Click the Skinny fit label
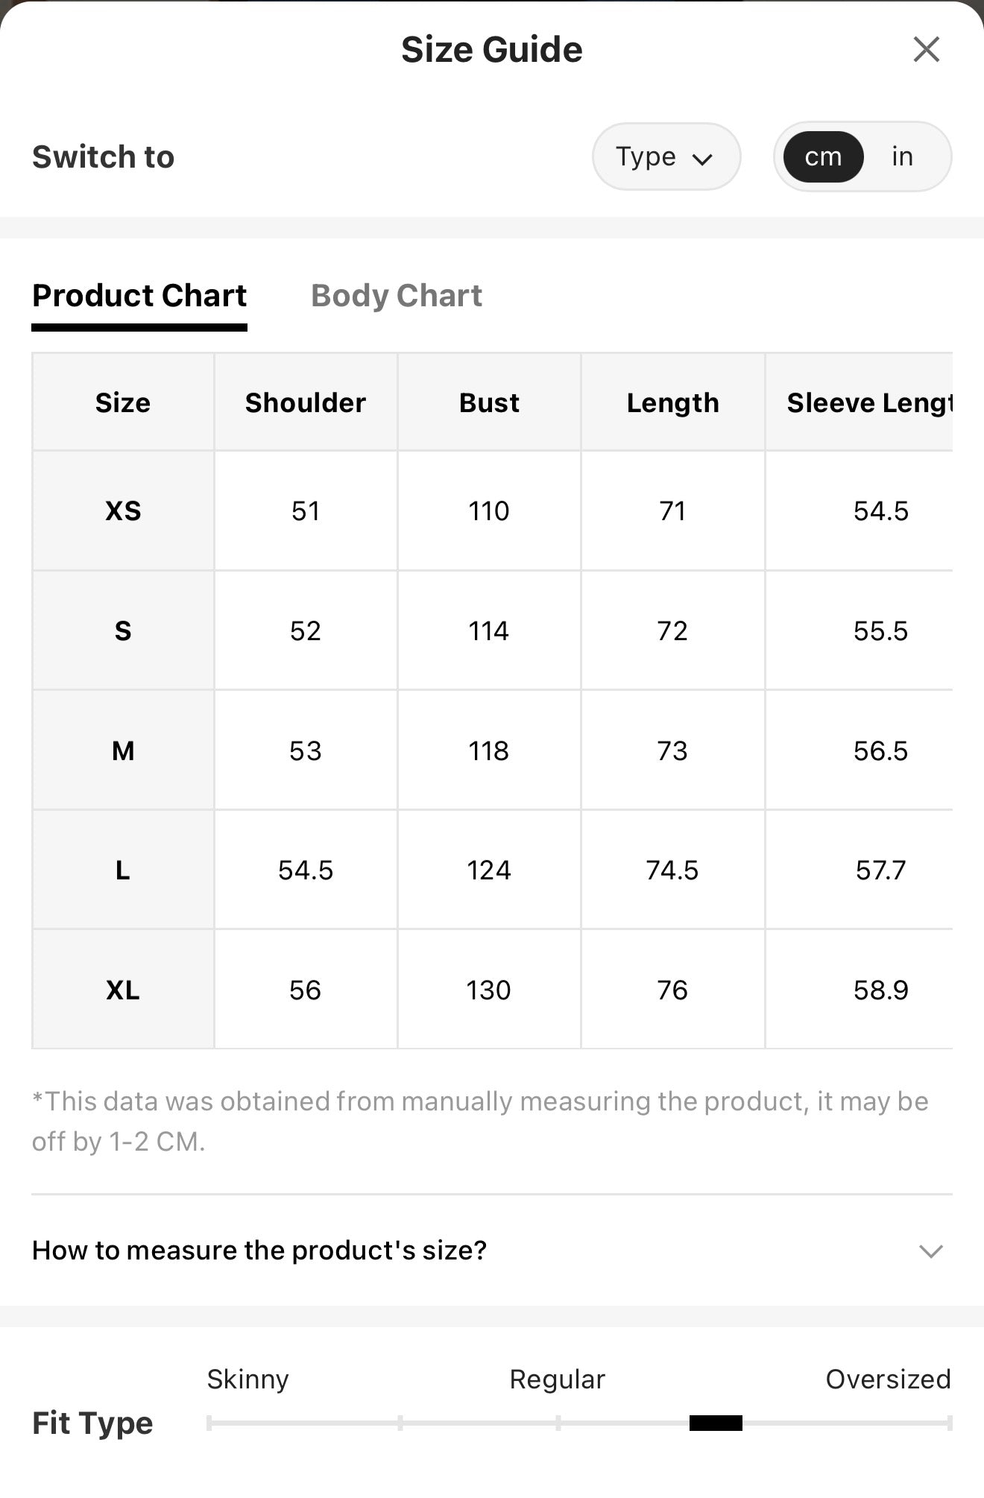 click(247, 1380)
